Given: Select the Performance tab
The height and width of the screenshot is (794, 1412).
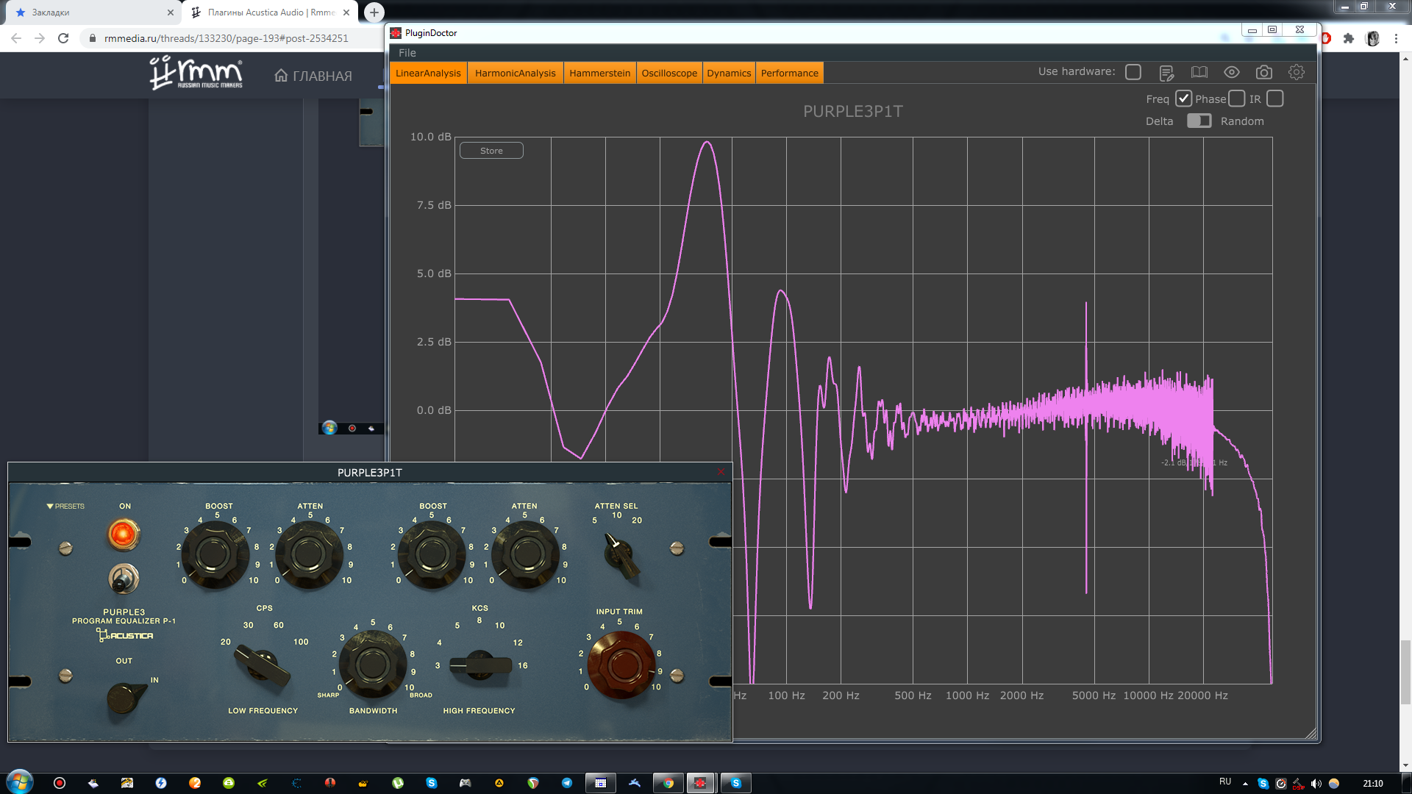Looking at the screenshot, I should pos(789,73).
